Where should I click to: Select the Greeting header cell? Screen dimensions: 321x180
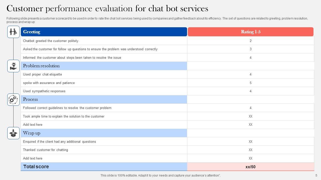104,32
